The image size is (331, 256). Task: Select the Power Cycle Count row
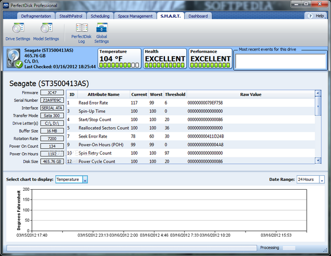pos(191,160)
